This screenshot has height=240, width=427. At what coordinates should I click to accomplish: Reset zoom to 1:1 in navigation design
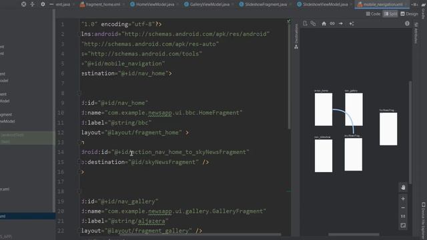point(403,216)
